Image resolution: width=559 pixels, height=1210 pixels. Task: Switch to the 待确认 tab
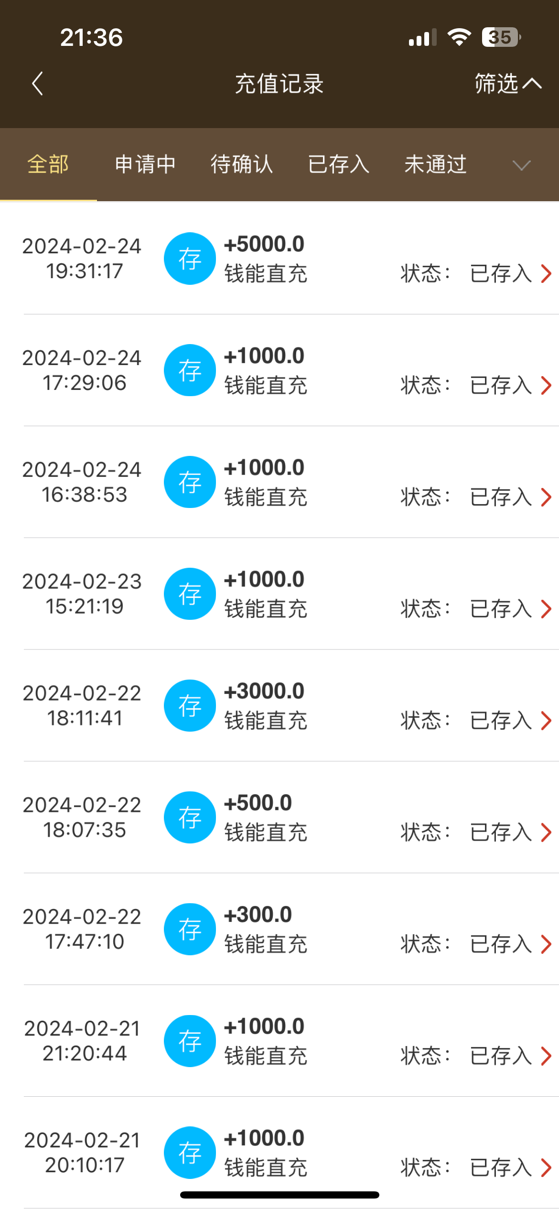point(242,164)
